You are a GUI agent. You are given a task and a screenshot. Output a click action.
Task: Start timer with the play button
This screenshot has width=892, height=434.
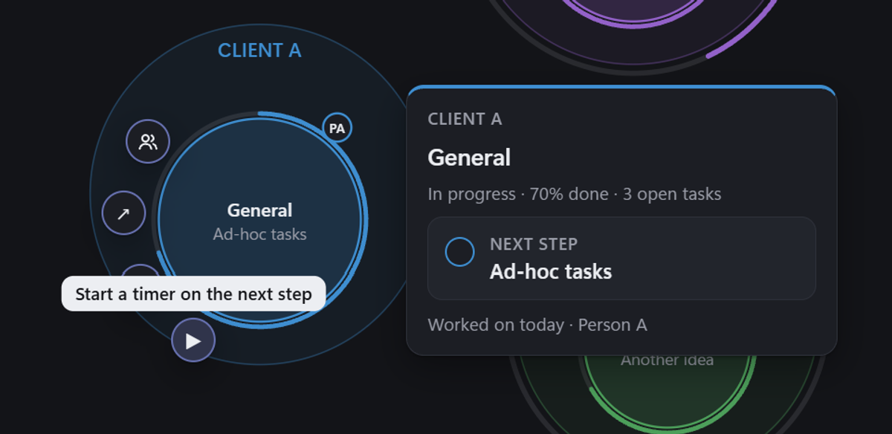click(x=193, y=341)
